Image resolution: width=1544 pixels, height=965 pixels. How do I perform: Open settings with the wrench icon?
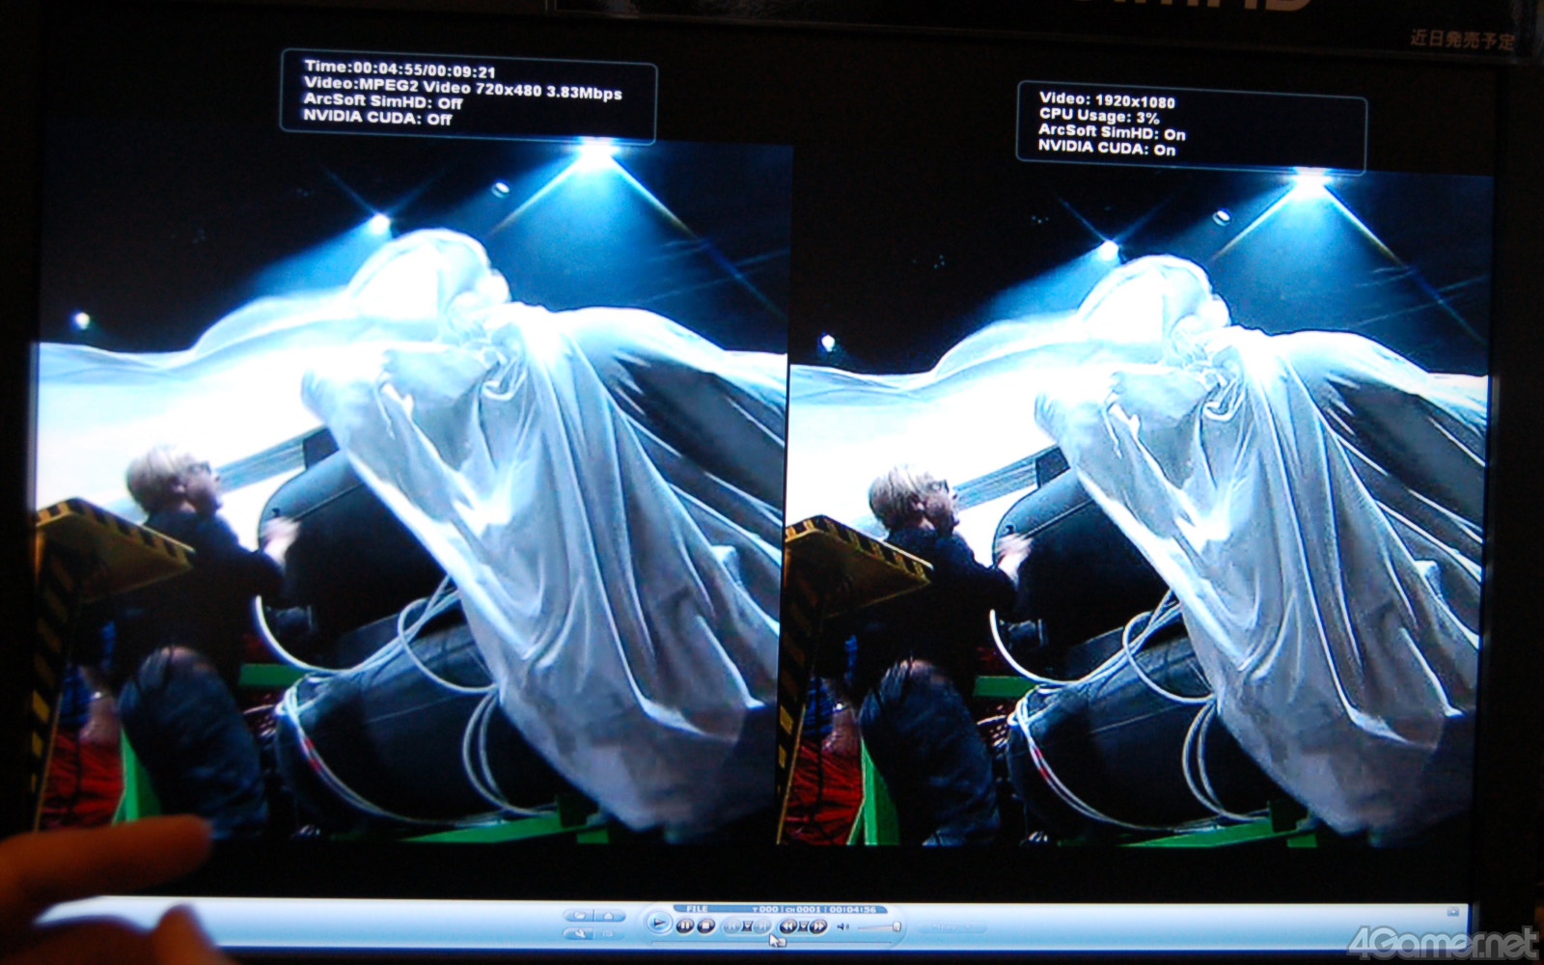(579, 933)
